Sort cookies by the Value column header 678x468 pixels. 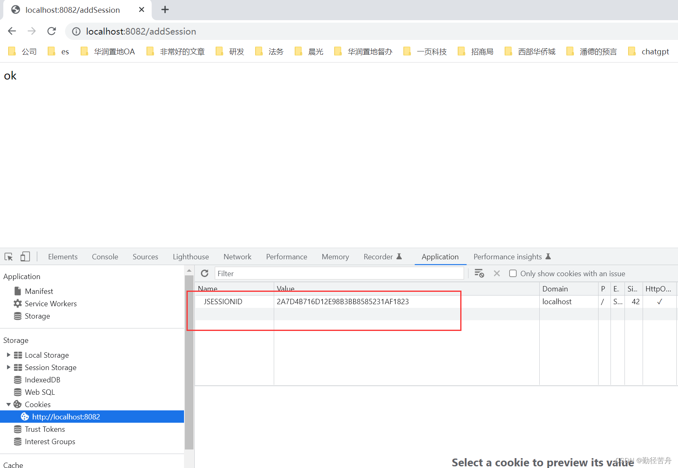coord(407,289)
